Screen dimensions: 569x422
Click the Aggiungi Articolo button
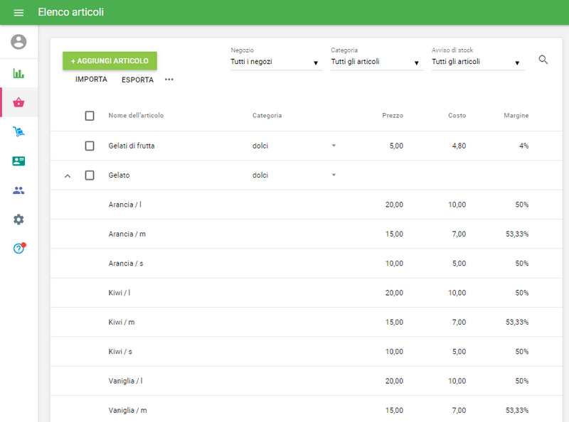[x=110, y=61]
